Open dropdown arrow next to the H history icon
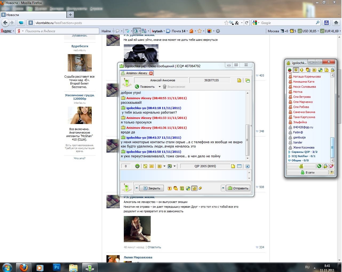Screen dimensions: 342x272 point(164,166)
